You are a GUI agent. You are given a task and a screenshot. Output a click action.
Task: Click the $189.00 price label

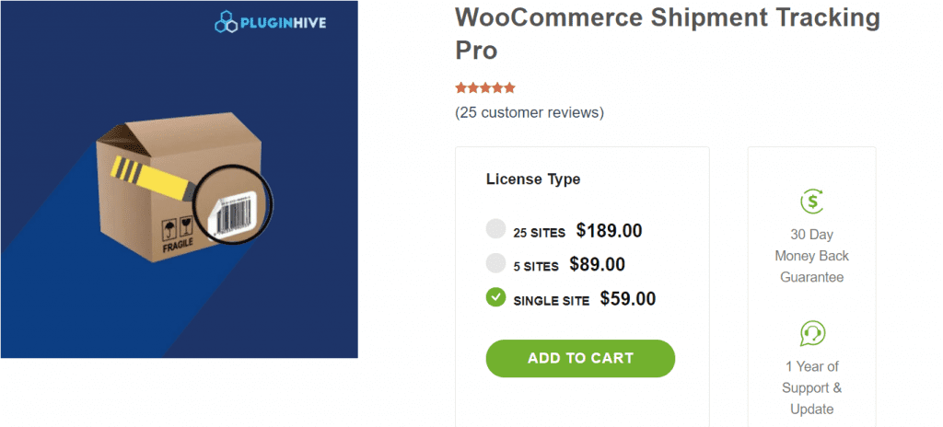coord(609,231)
